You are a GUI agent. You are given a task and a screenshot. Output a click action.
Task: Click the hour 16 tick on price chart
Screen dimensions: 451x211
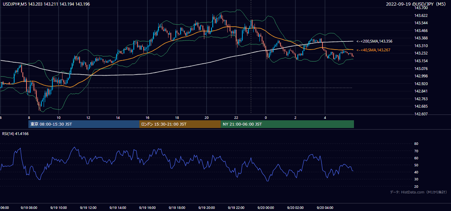point(148,117)
